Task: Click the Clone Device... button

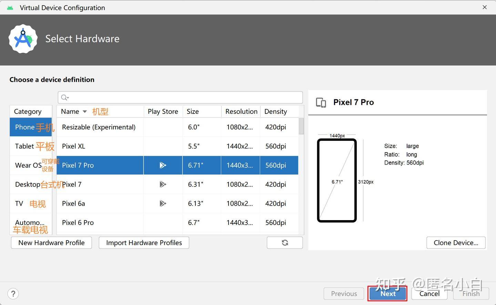Action: tap(456, 243)
